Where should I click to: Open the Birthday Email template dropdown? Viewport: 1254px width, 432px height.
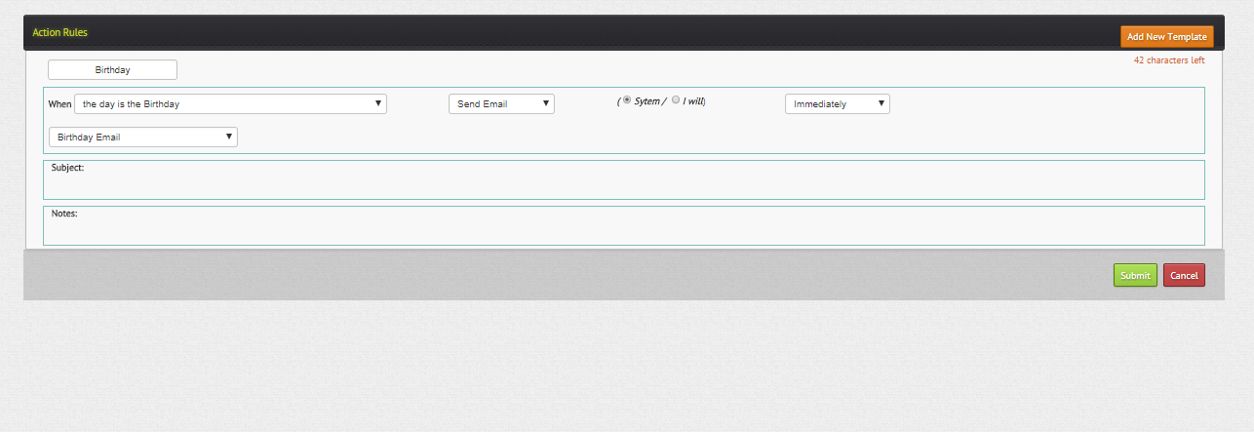[143, 137]
